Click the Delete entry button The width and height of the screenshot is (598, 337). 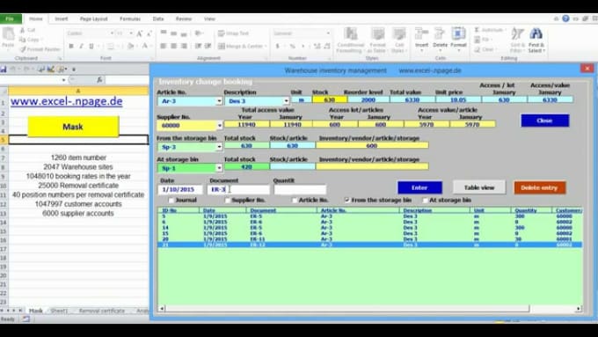(539, 187)
